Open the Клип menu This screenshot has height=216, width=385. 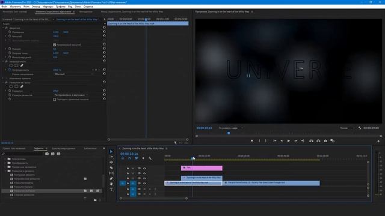[26, 7]
